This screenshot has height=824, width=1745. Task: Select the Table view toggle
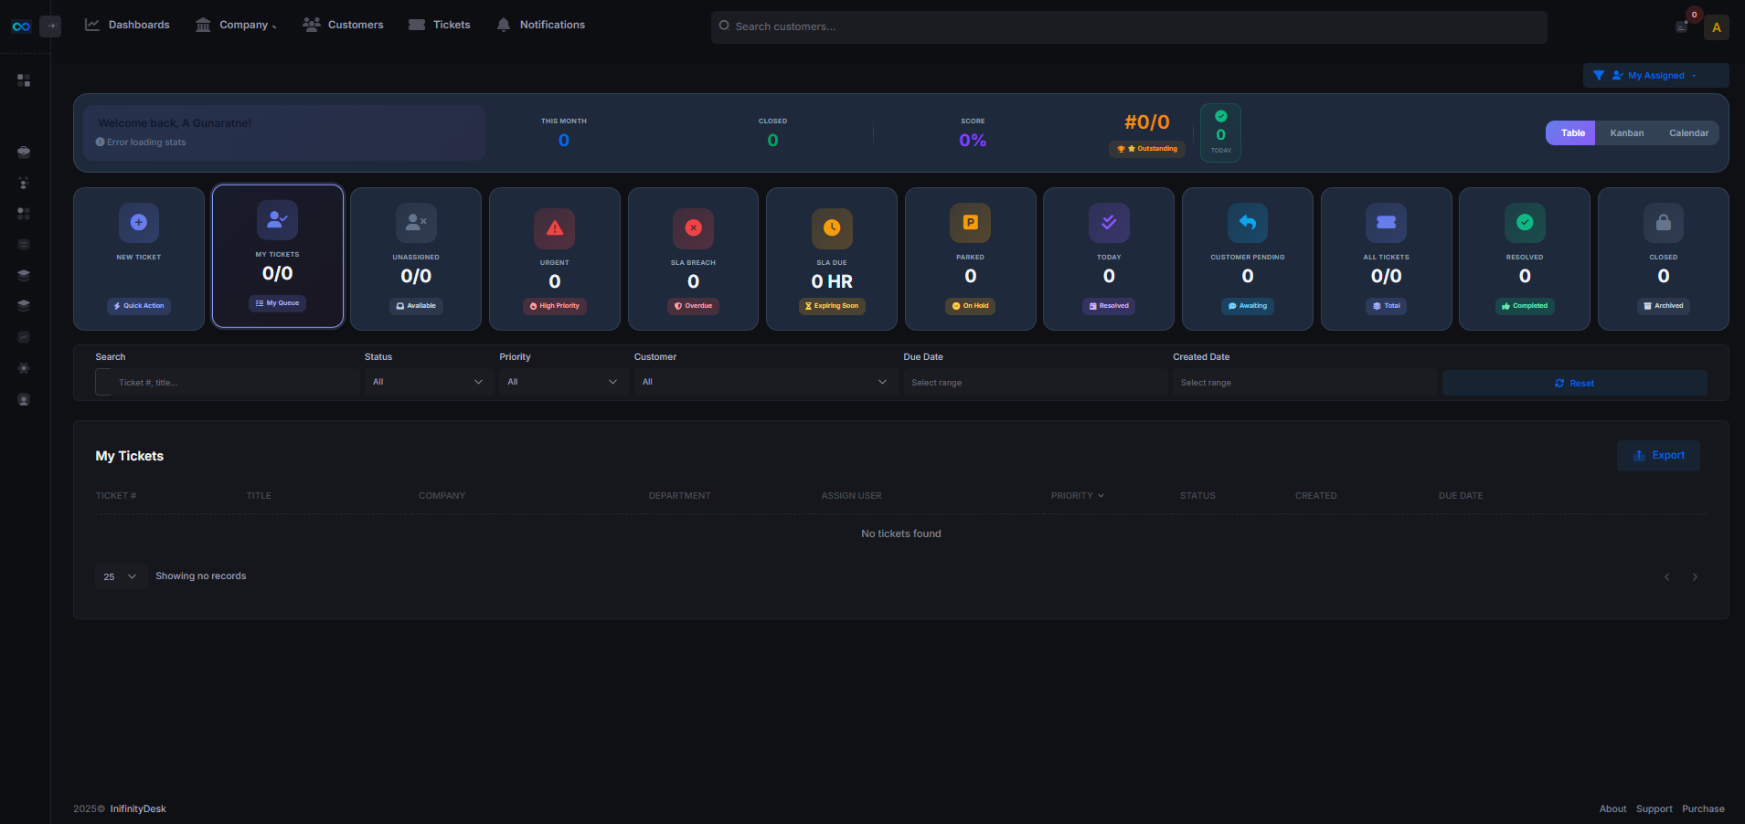tap(1571, 133)
